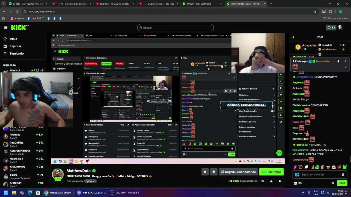Open Chrome tab search dropdown

pos(3,4)
